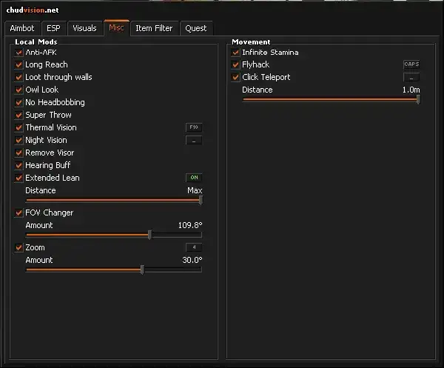Turn off the Hearing Buff checkbox
The image size is (444, 368).
(x=19, y=165)
